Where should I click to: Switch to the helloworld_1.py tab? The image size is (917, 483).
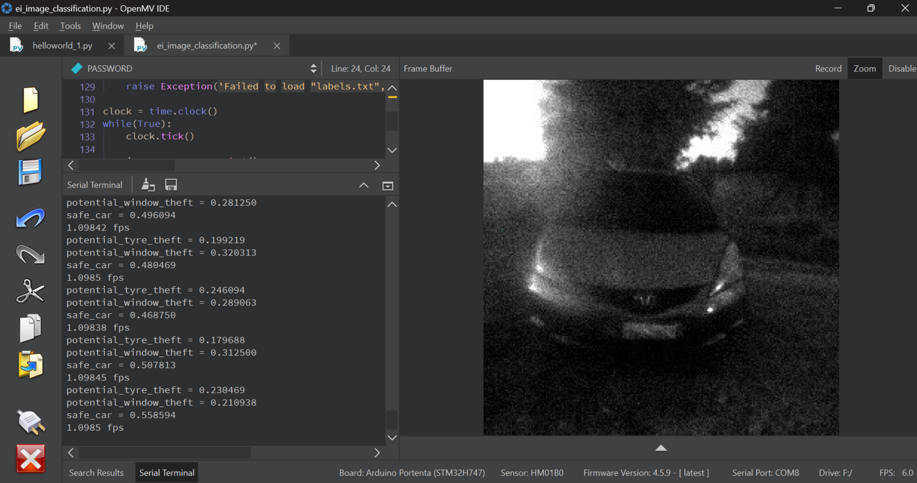(x=62, y=46)
